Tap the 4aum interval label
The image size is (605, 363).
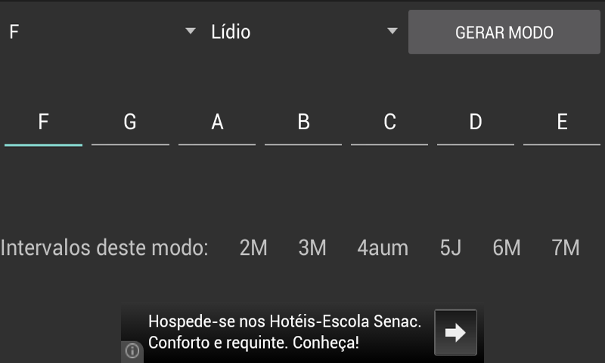[383, 247]
